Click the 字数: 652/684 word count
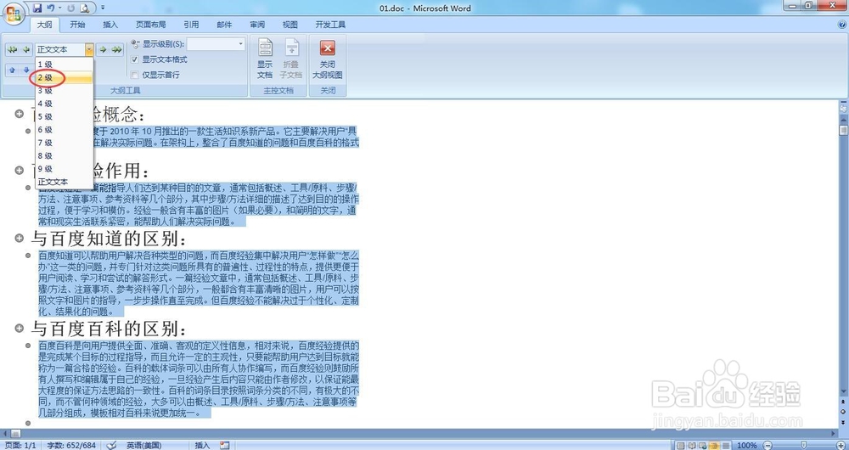The image size is (849, 450). 71,445
